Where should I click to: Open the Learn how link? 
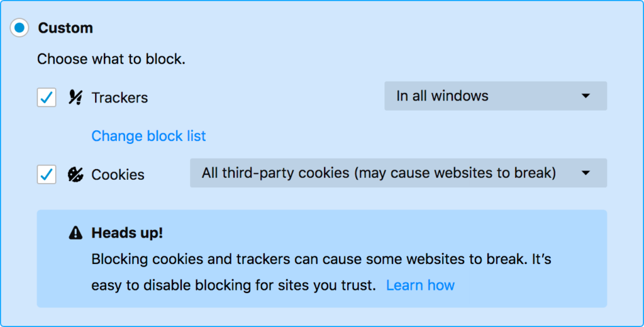[420, 285]
